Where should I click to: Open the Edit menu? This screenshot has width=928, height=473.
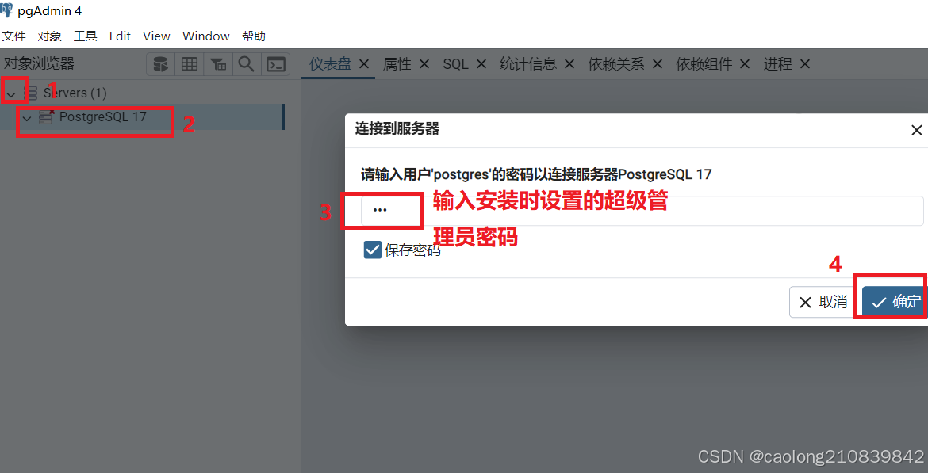120,36
